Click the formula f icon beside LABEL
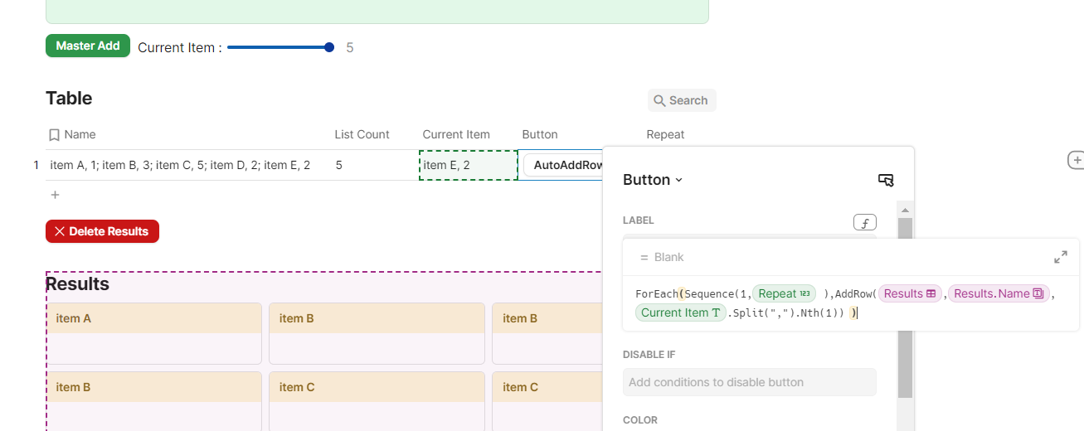 pyautogui.click(x=865, y=222)
